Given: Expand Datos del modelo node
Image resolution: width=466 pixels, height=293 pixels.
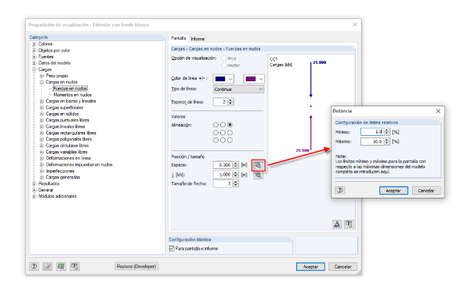Looking at the screenshot, I should 34,63.
